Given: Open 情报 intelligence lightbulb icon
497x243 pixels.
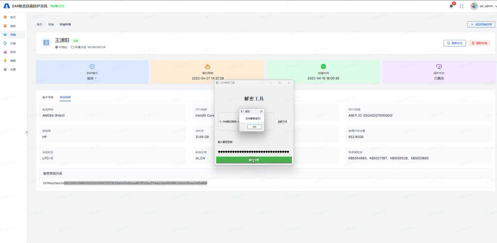Looking at the screenshot, I should [5, 61].
